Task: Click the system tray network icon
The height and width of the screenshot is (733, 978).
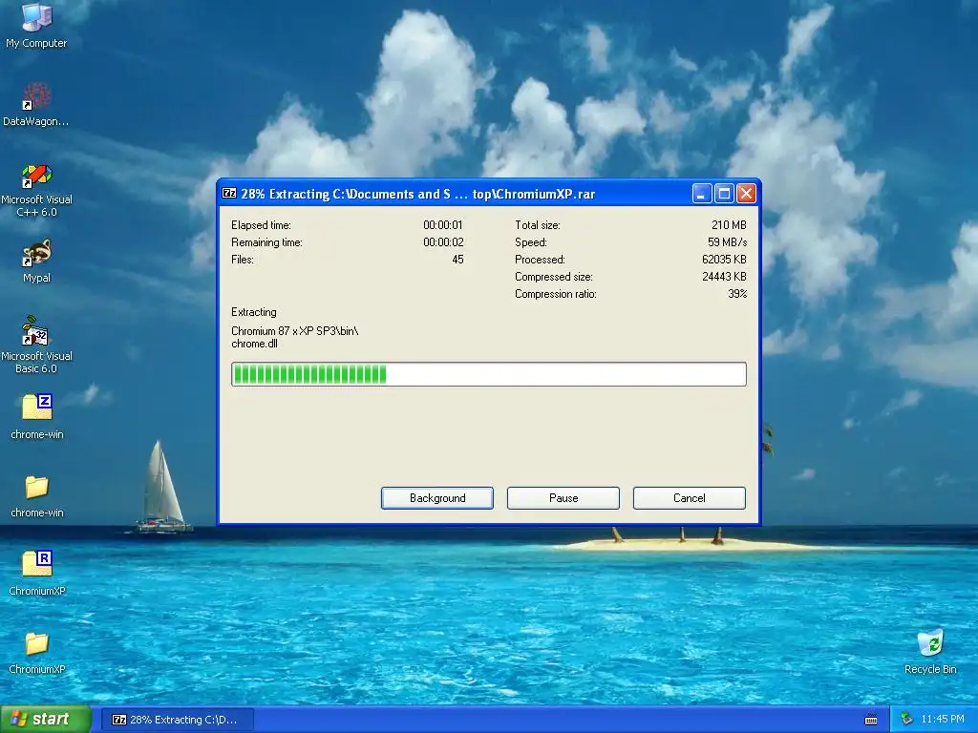Action: tap(907, 720)
